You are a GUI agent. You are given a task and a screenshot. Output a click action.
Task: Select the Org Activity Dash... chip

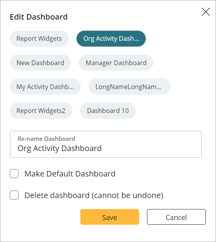pos(111,38)
